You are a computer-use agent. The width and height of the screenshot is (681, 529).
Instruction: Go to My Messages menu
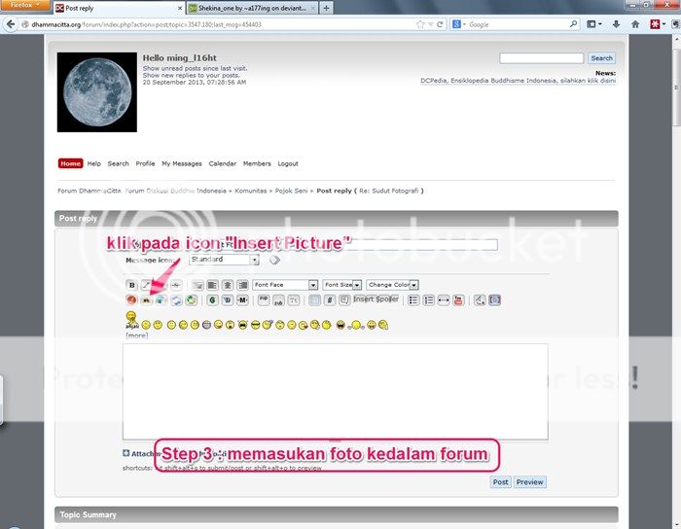tap(182, 163)
